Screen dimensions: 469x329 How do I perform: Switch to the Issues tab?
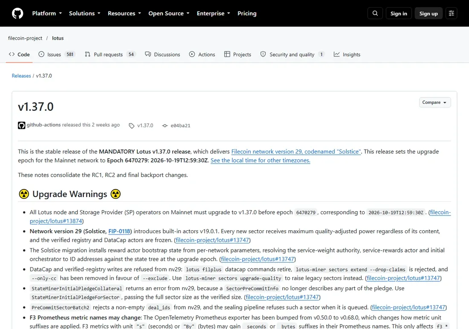point(57,54)
